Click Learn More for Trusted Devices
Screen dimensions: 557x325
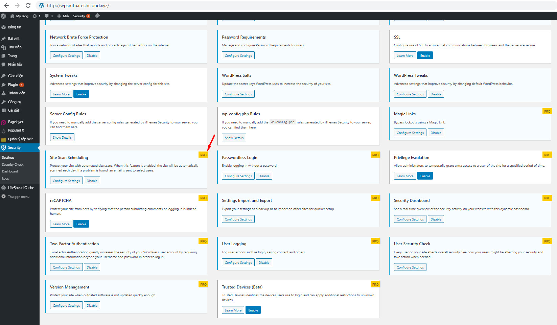coord(233,310)
